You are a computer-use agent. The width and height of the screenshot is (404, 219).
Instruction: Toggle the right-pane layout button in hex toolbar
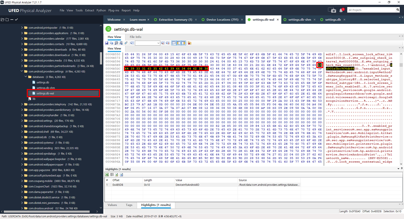pos(184,43)
